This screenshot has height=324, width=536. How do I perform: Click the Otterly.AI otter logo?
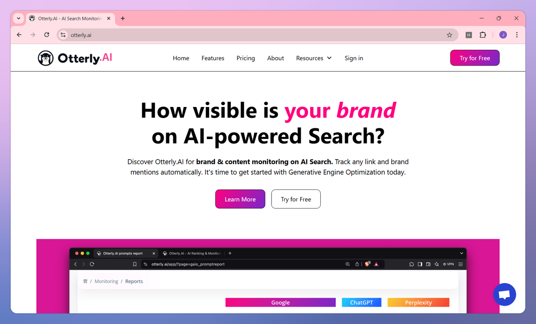(75, 58)
